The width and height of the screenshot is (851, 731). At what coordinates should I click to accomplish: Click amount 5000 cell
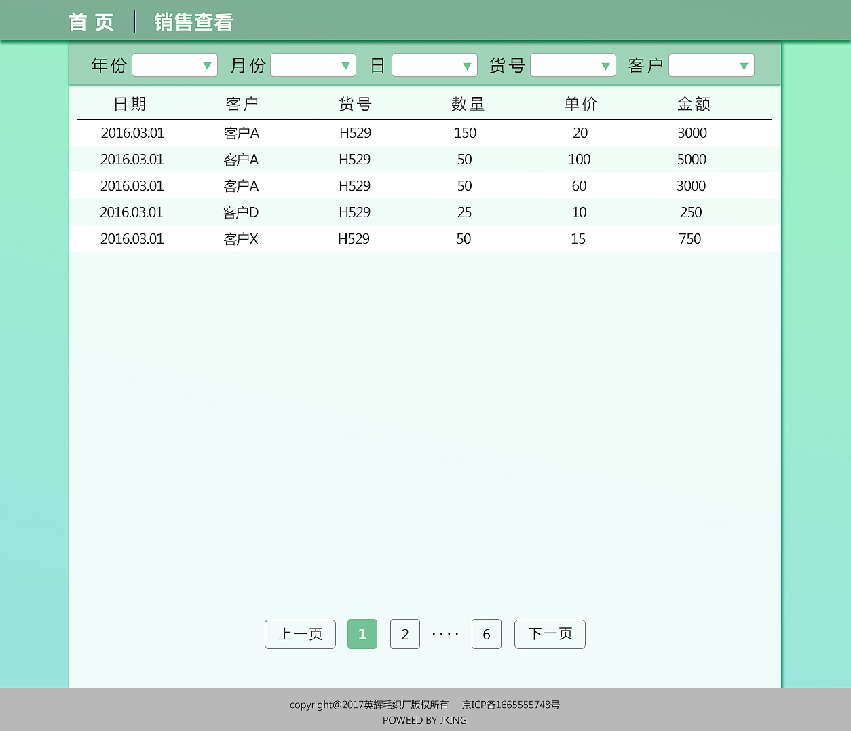[x=692, y=160]
